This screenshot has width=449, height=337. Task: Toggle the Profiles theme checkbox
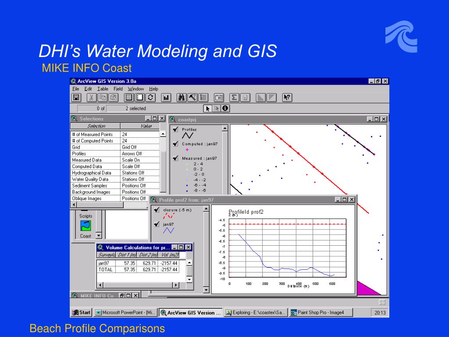(176, 129)
